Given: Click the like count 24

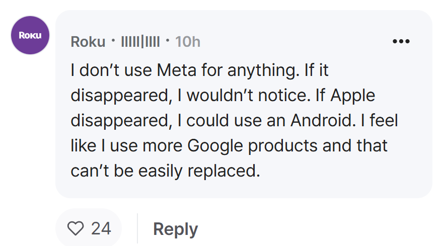Looking at the screenshot, I should (x=101, y=228).
